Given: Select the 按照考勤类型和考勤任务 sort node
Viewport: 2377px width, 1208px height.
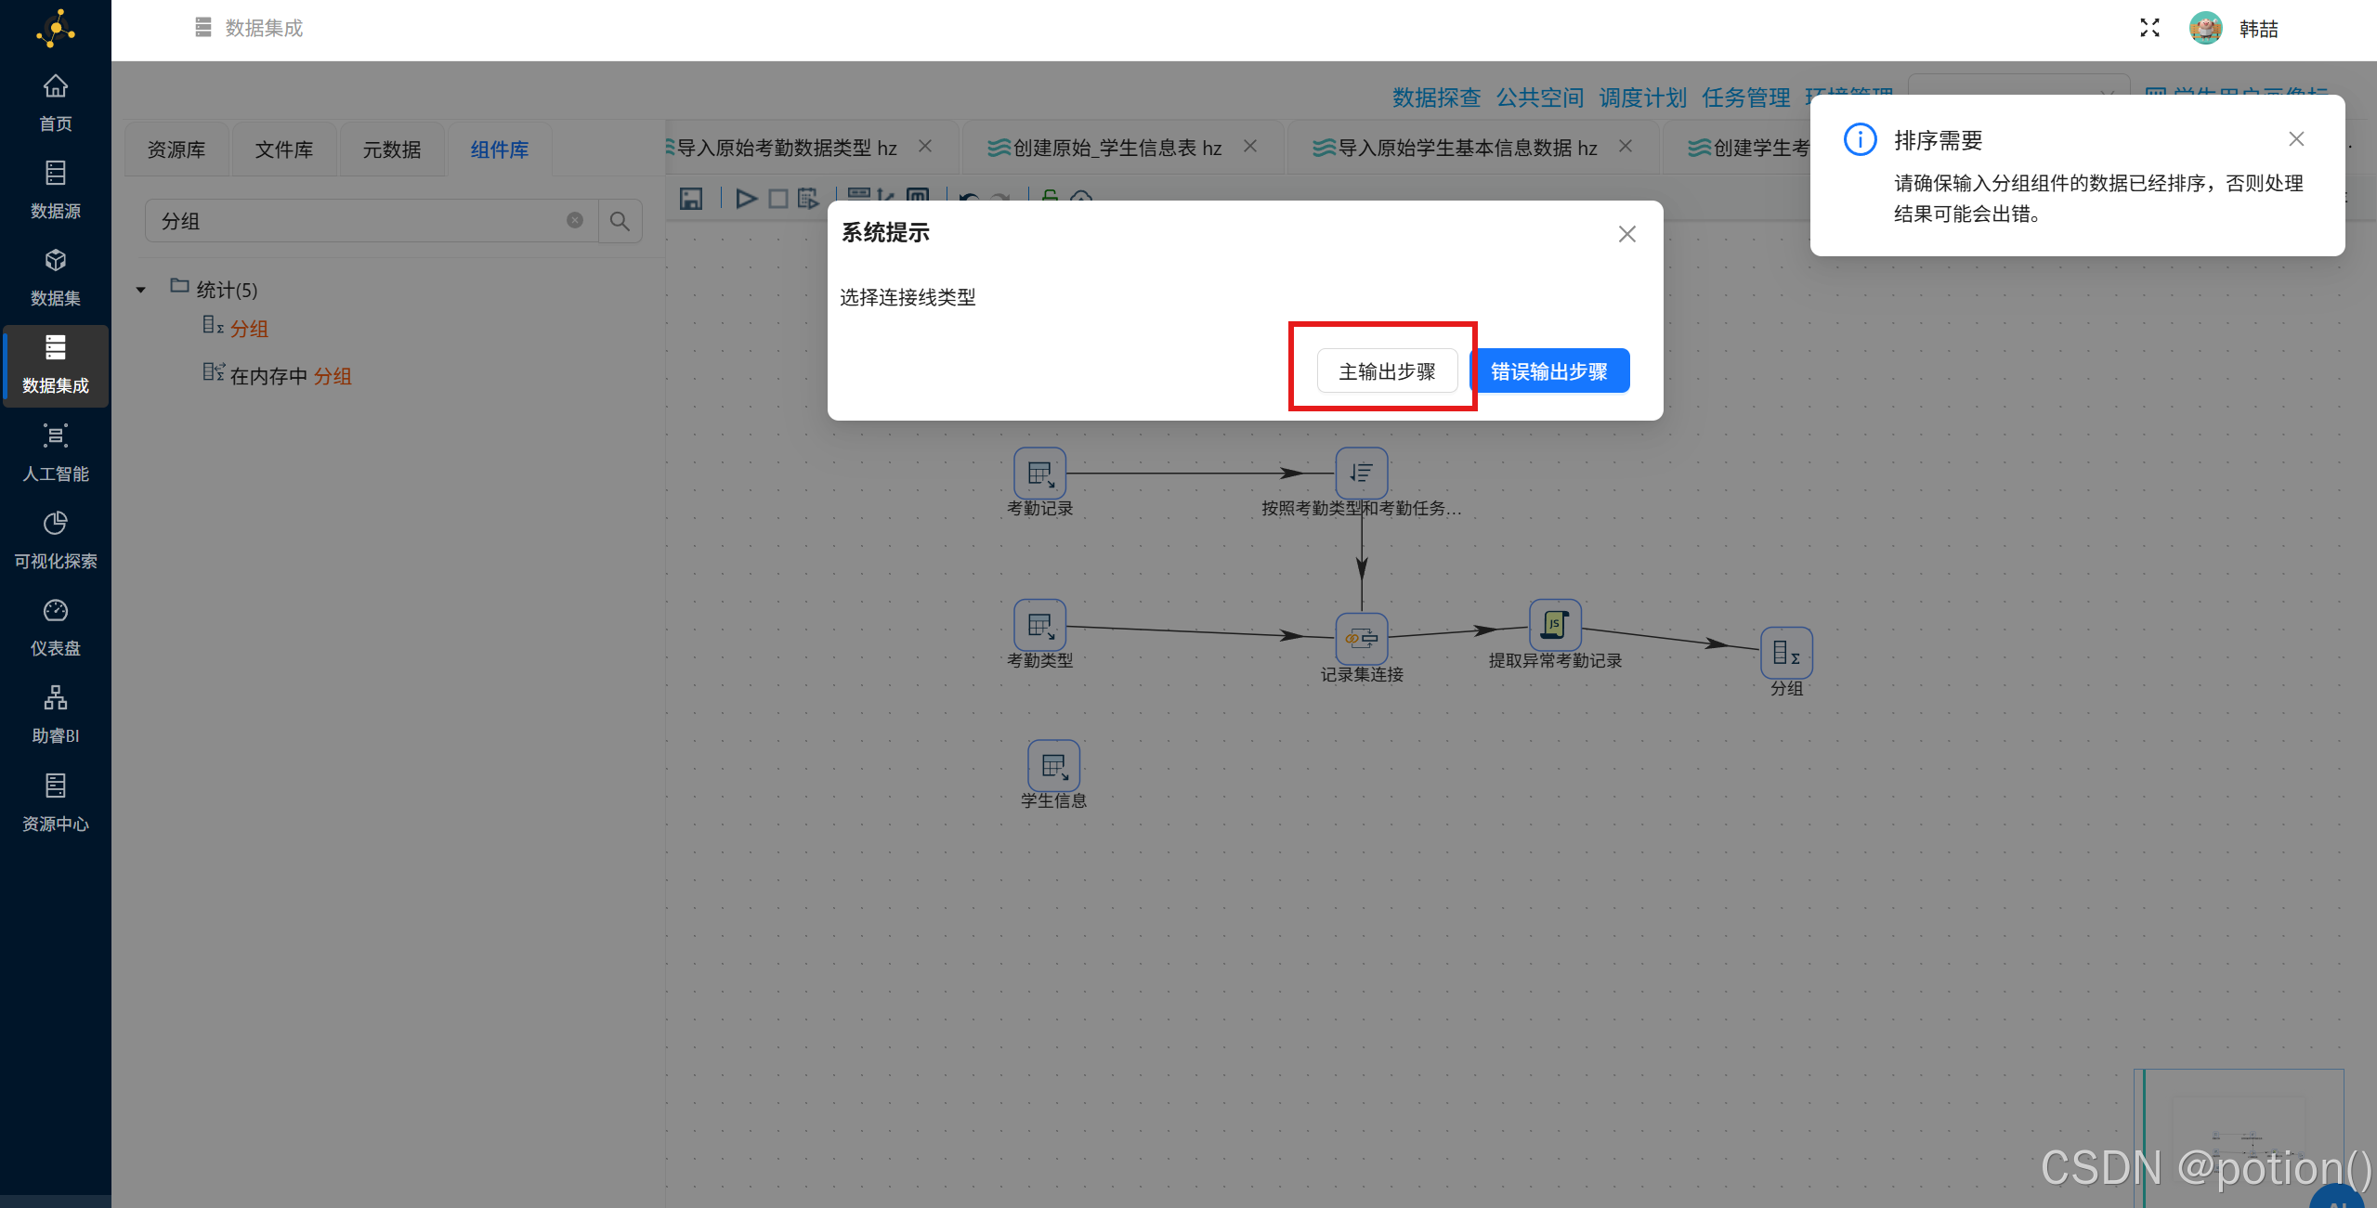Looking at the screenshot, I should pos(1362,474).
